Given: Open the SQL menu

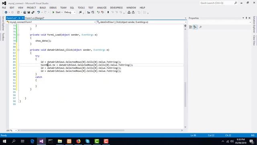Looking at the screenshot, I should pyautogui.click(x=72, y=8).
